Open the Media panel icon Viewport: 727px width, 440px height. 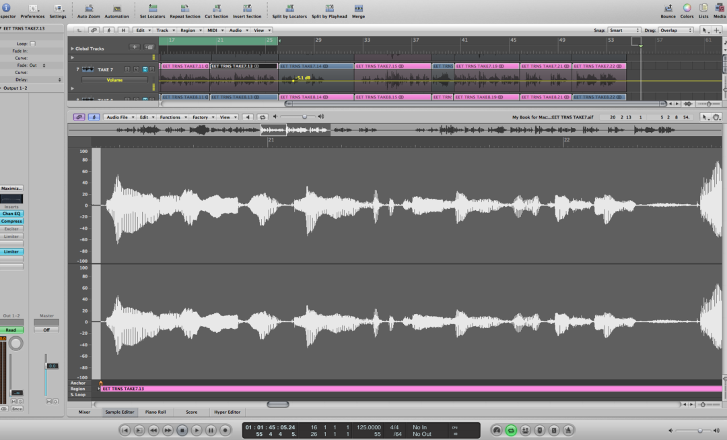[x=720, y=8]
